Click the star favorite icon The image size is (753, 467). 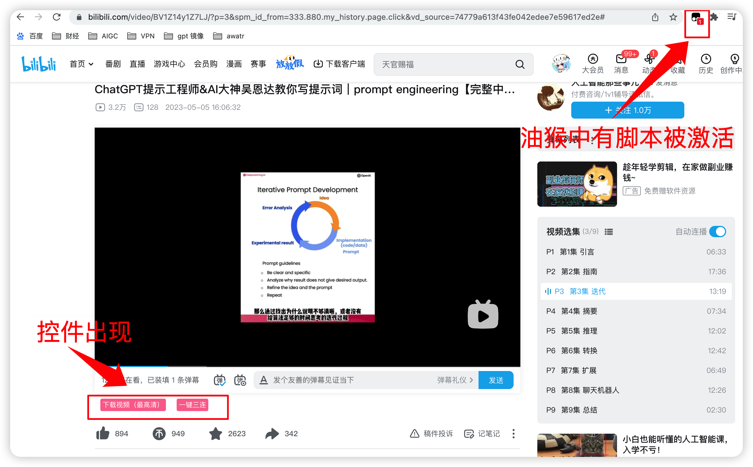coord(215,433)
